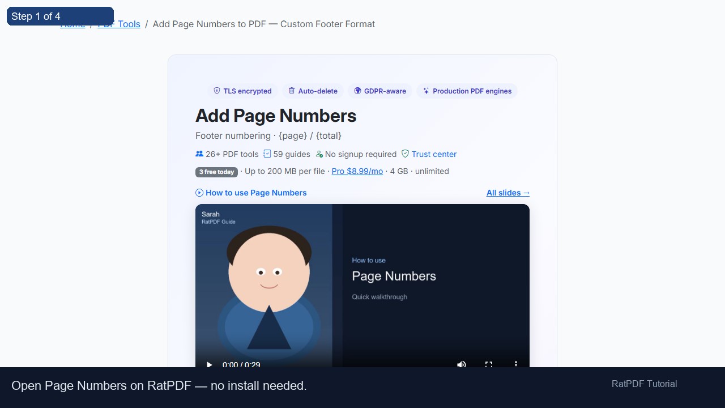
Task: Click the 3 free today badge
Action: pos(216,172)
